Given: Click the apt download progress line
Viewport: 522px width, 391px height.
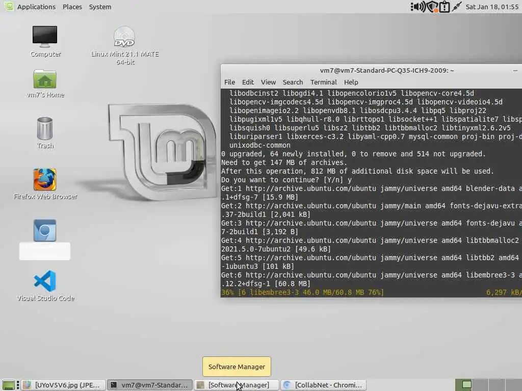Looking at the screenshot, I should [371, 292].
